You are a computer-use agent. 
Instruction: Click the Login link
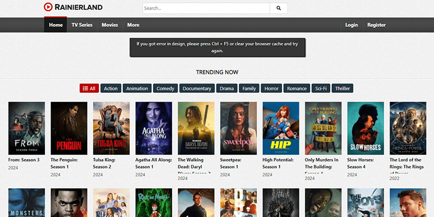pos(351,25)
